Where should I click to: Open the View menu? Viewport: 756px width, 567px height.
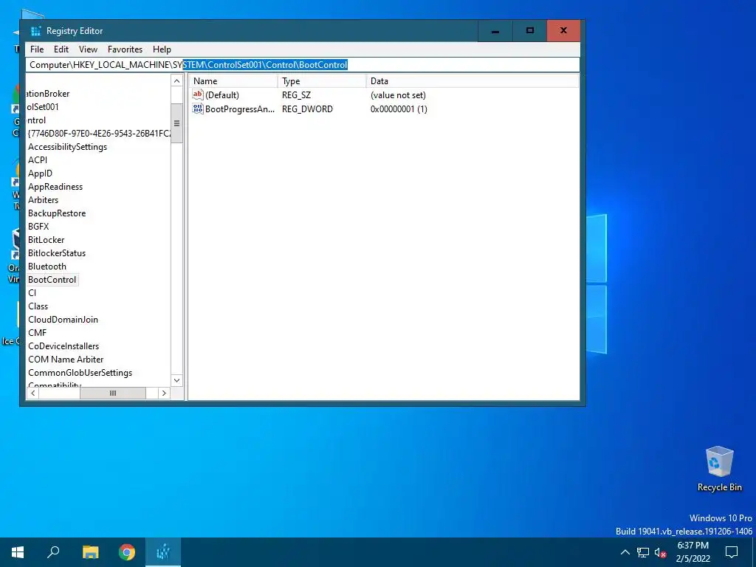pos(88,49)
